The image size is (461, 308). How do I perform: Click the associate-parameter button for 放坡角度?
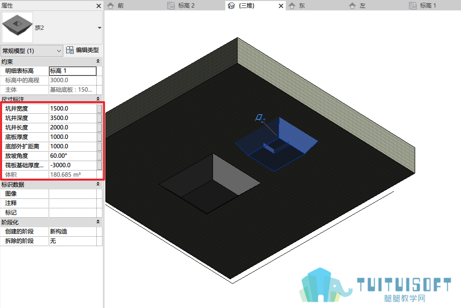click(100, 155)
